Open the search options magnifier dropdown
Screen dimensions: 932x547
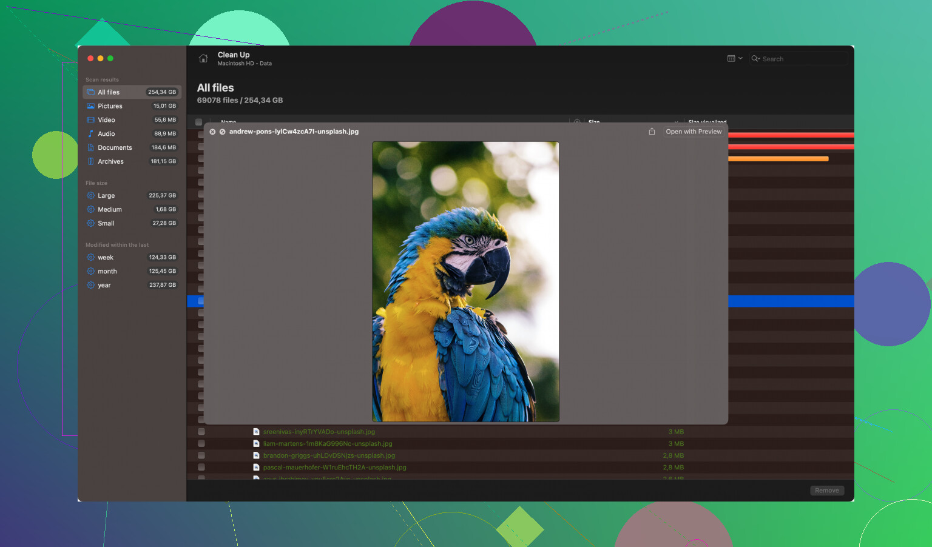(755, 59)
